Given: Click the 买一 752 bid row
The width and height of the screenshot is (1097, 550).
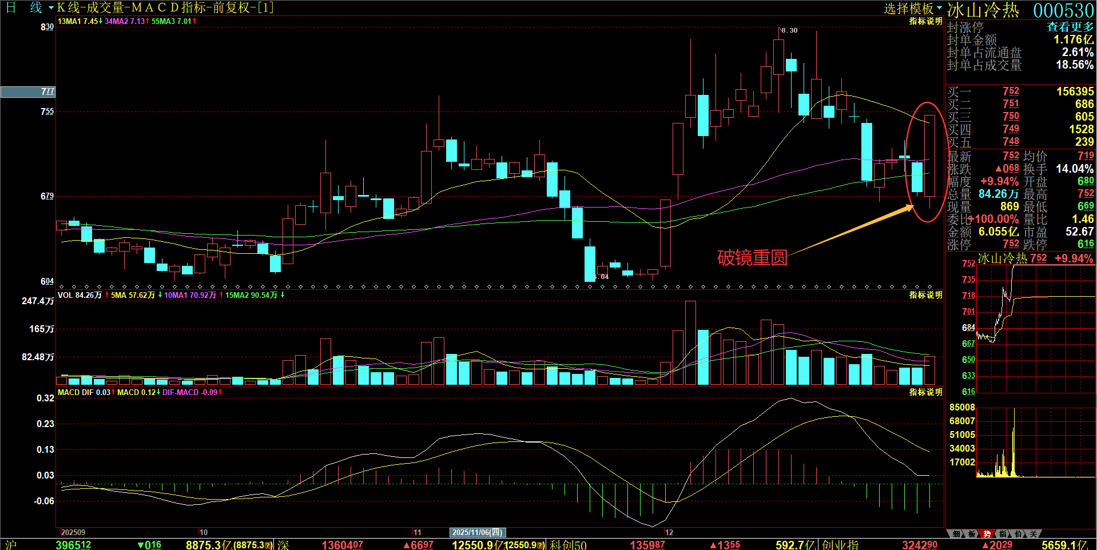Looking at the screenshot, I should click(x=1020, y=91).
